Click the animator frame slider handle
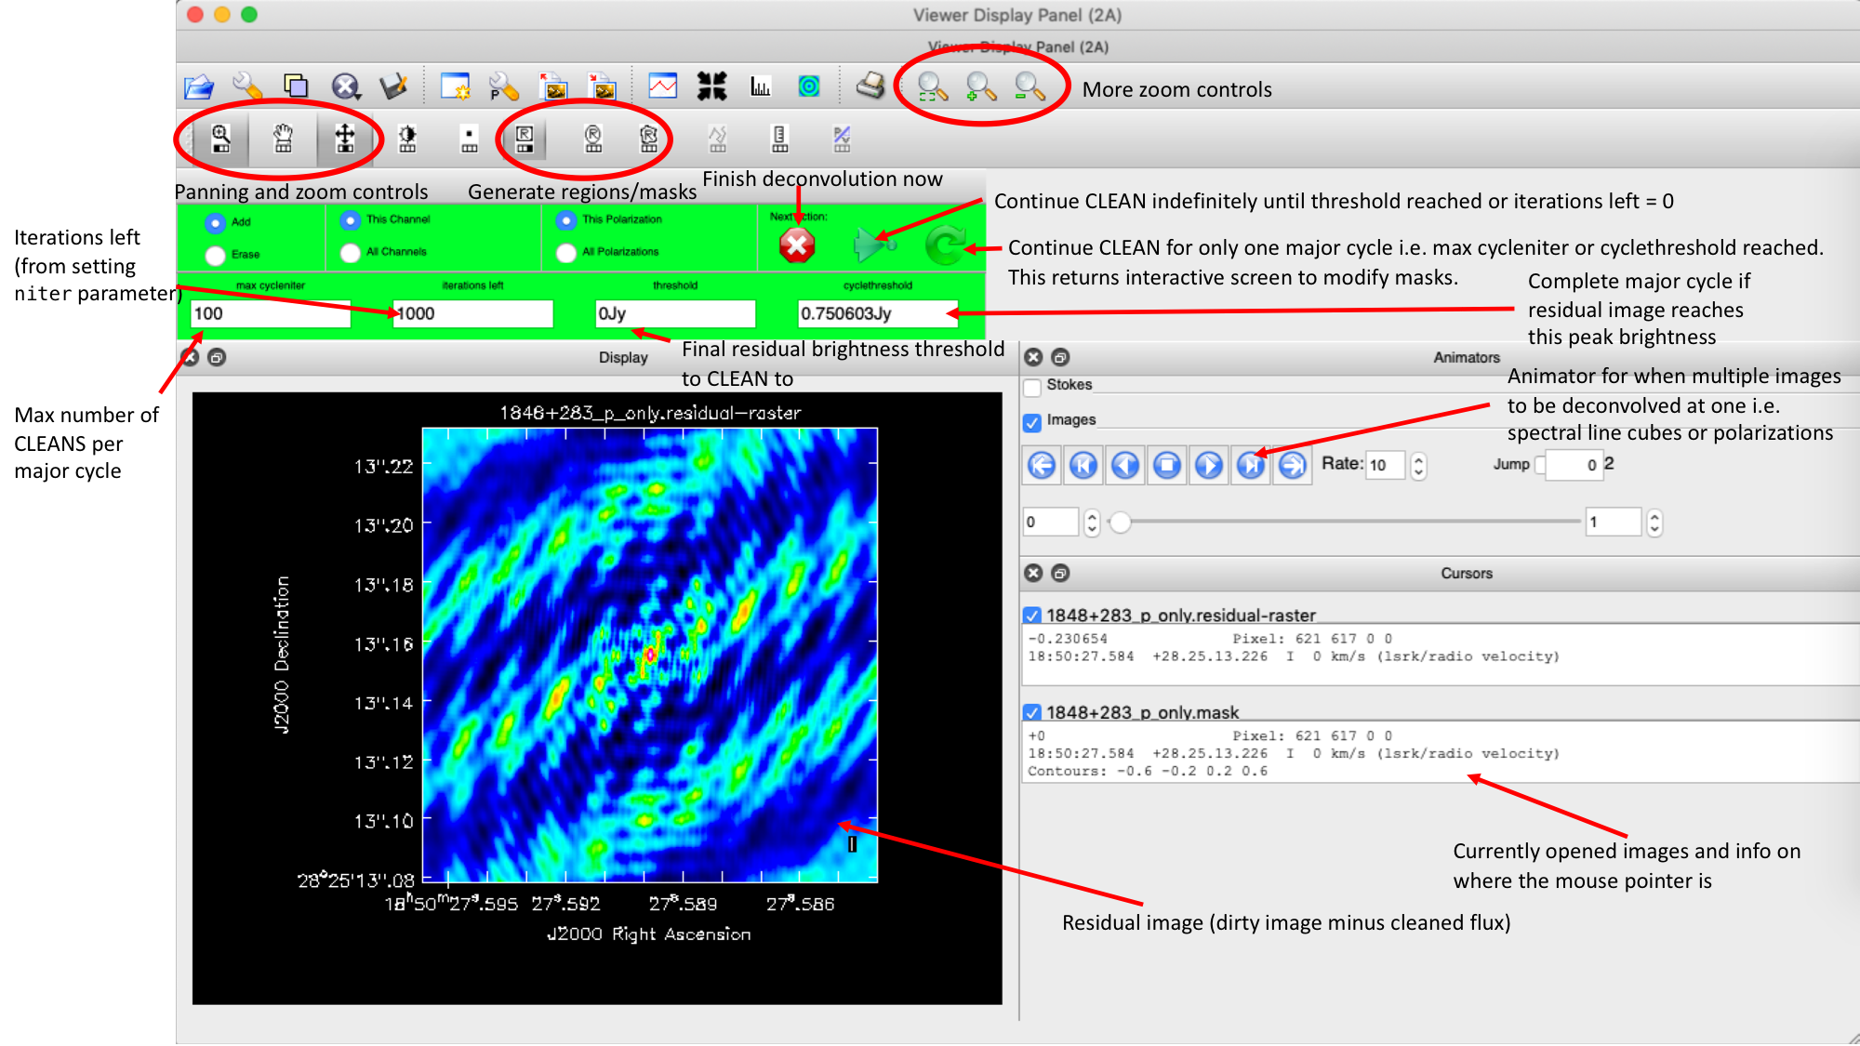This screenshot has width=1860, height=1046. (x=1121, y=523)
